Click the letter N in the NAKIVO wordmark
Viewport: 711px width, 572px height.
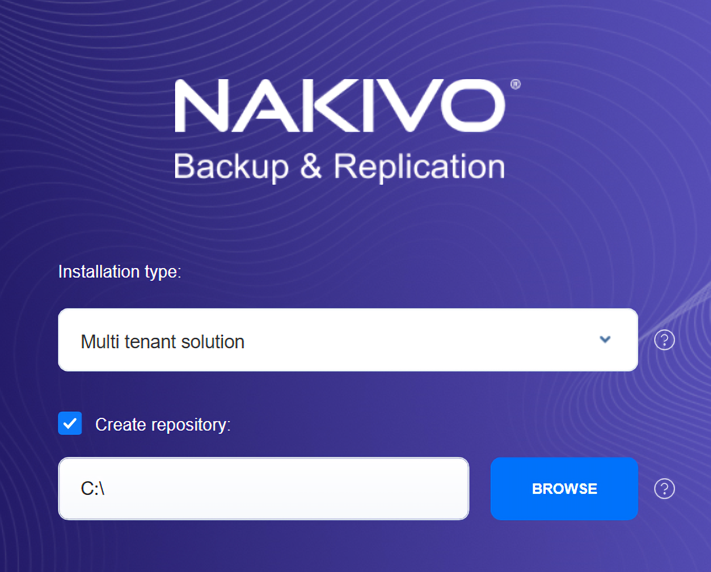(x=200, y=106)
